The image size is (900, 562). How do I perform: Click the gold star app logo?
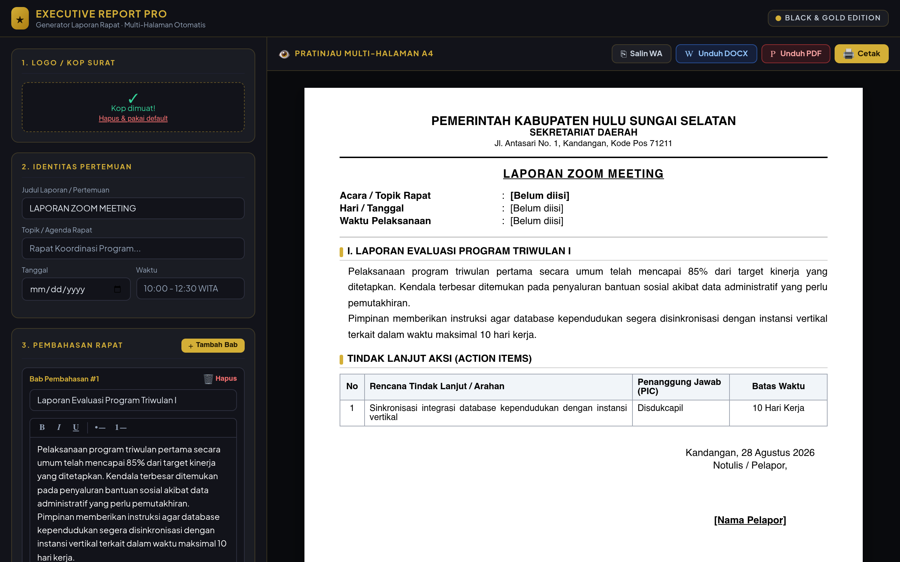[20, 19]
